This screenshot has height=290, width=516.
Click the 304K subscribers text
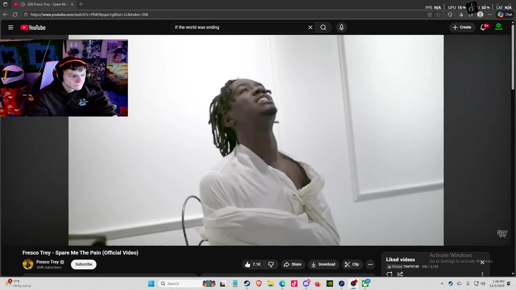(x=49, y=267)
